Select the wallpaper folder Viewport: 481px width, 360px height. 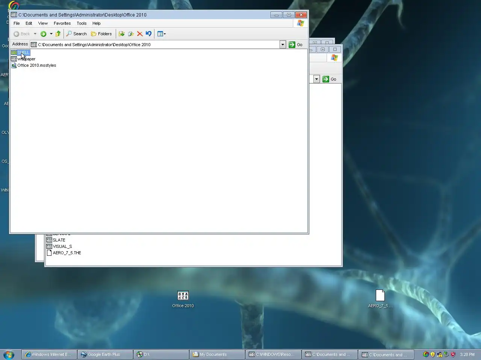coord(23,59)
